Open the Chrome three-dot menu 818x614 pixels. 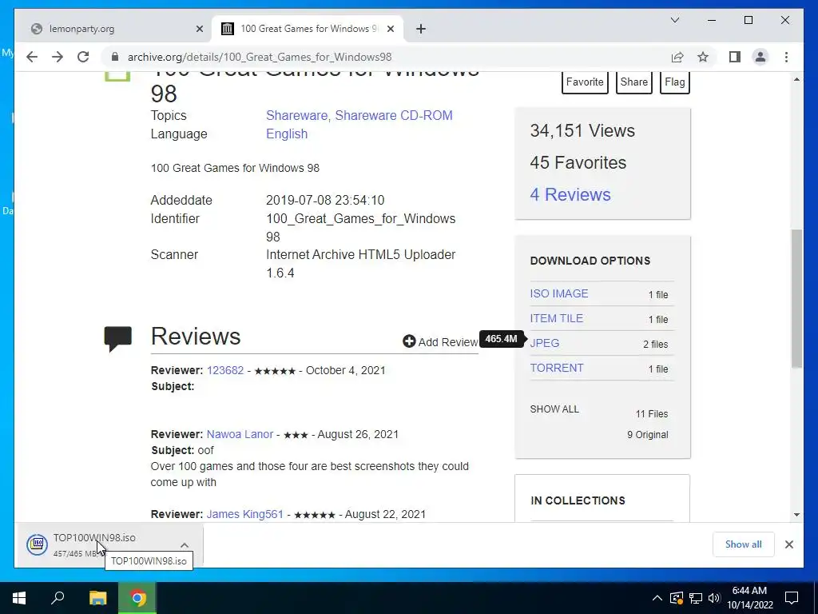click(x=786, y=57)
